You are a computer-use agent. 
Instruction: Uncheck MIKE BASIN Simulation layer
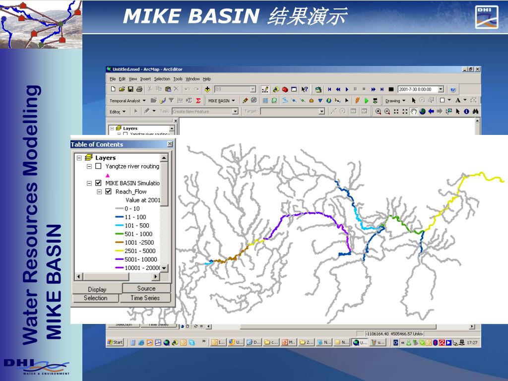coord(98,183)
